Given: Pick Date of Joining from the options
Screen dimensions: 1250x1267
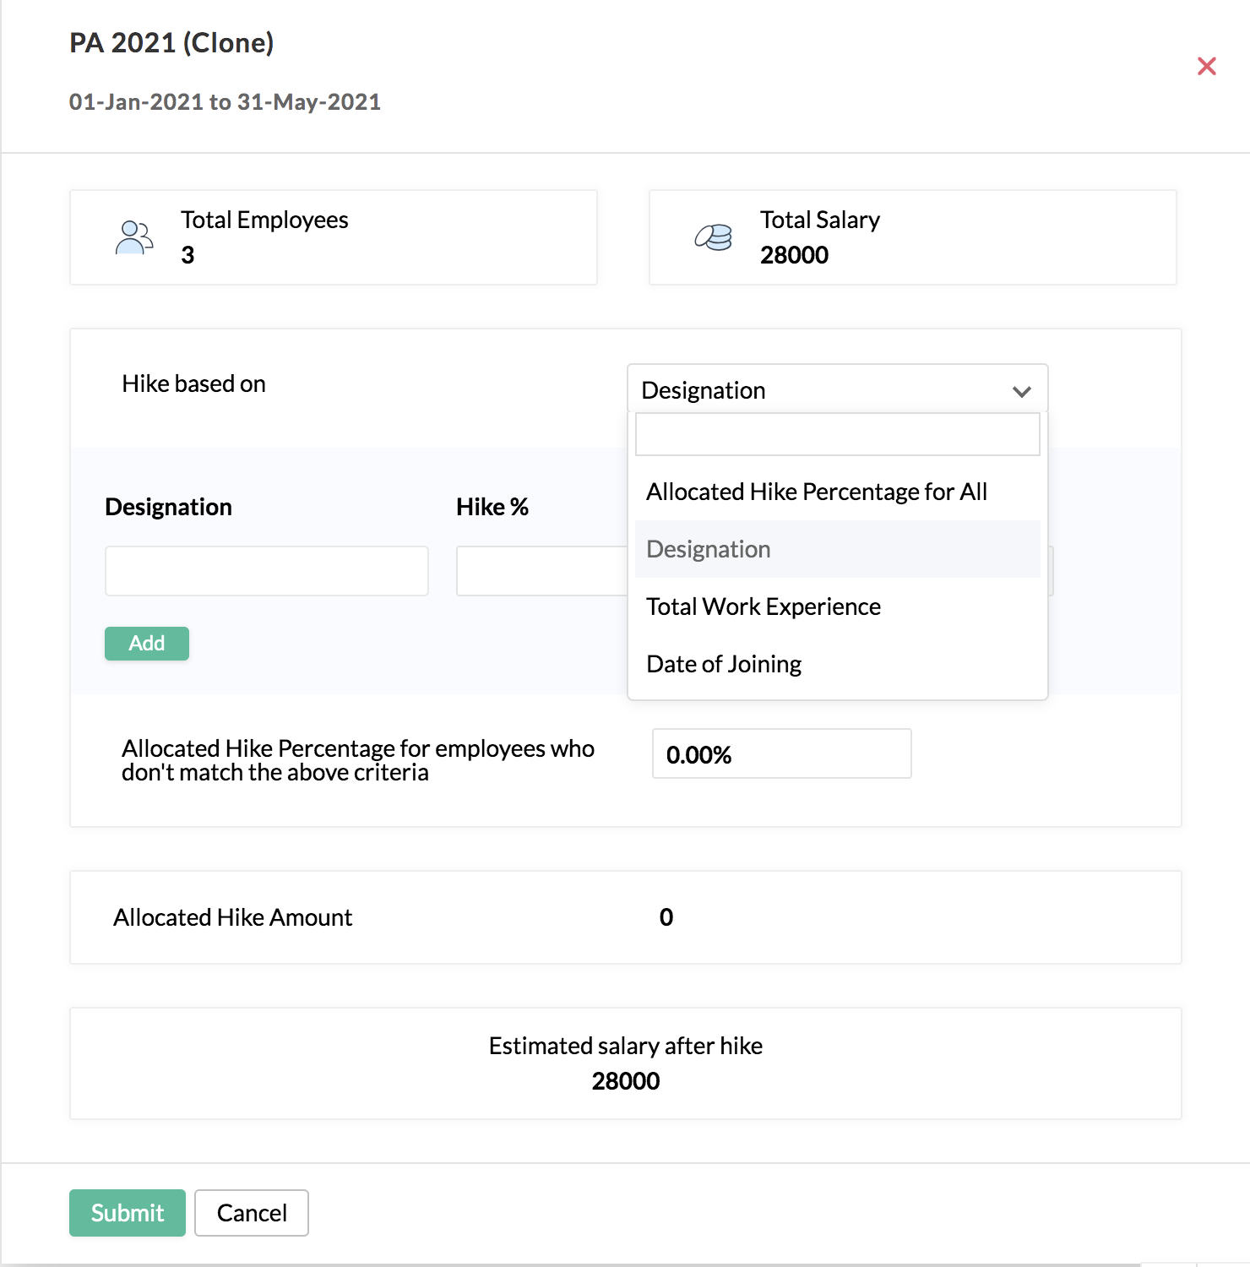Looking at the screenshot, I should coord(724,664).
